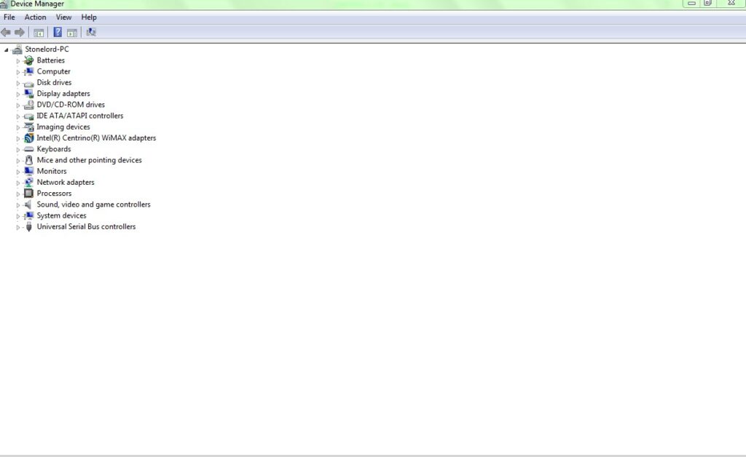Click Scan for hardware changes icon

coord(91,32)
